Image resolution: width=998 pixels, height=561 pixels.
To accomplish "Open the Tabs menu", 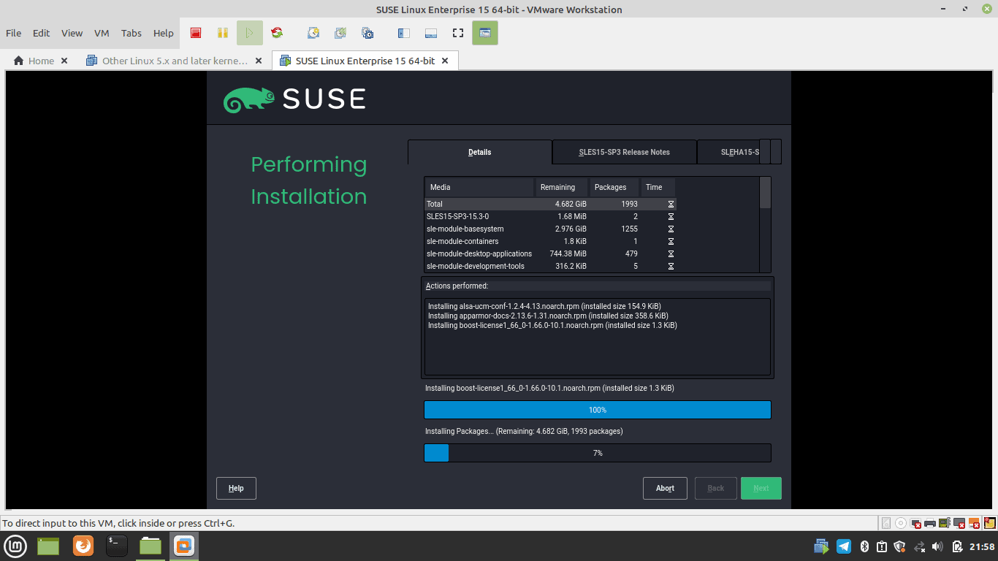I will click(x=132, y=33).
